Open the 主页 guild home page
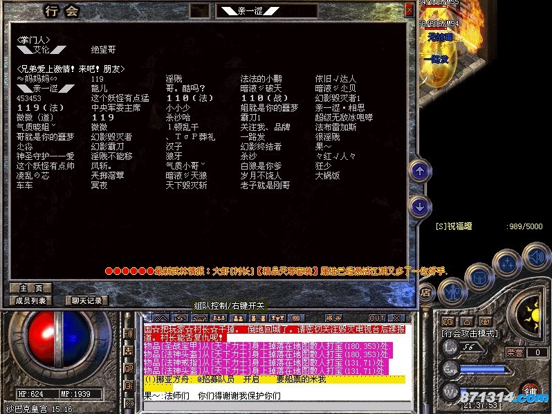 coord(30,288)
